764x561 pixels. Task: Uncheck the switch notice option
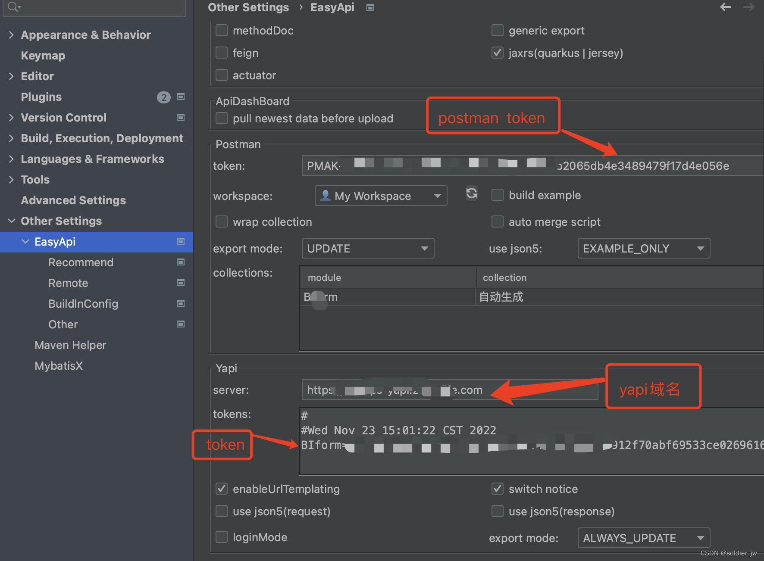pyautogui.click(x=498, y=489)
